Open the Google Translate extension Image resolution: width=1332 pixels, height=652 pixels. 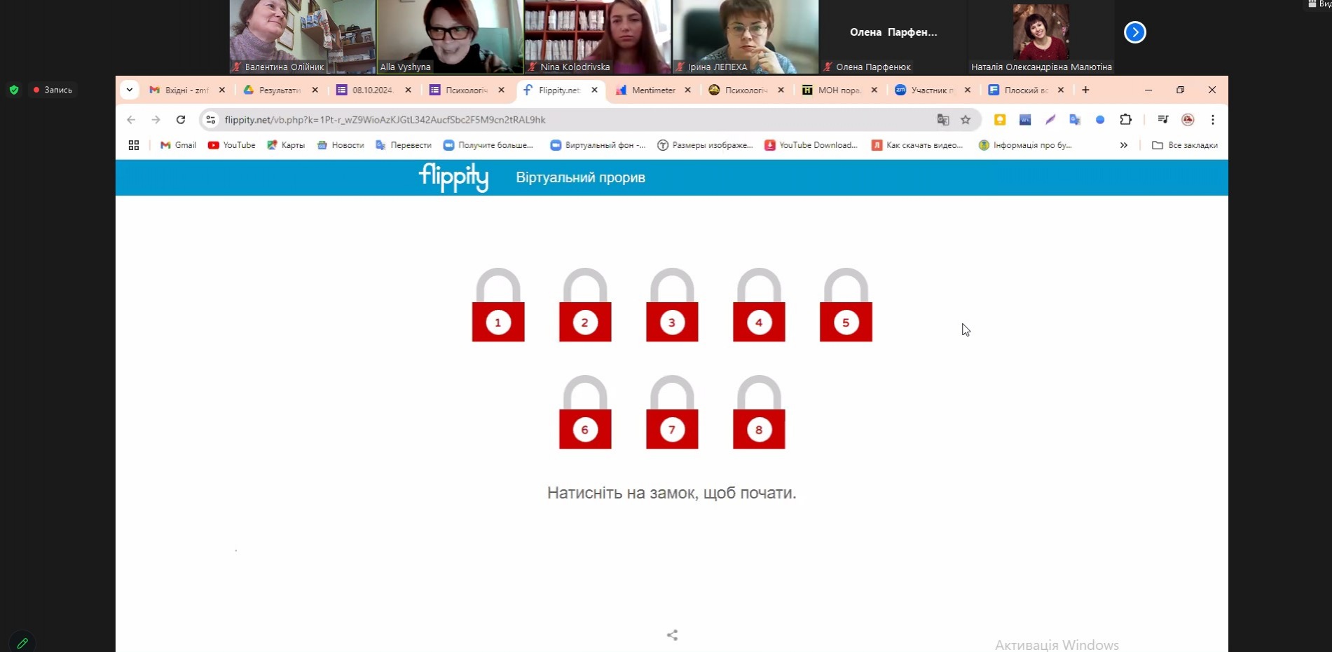coord(1075,120)
